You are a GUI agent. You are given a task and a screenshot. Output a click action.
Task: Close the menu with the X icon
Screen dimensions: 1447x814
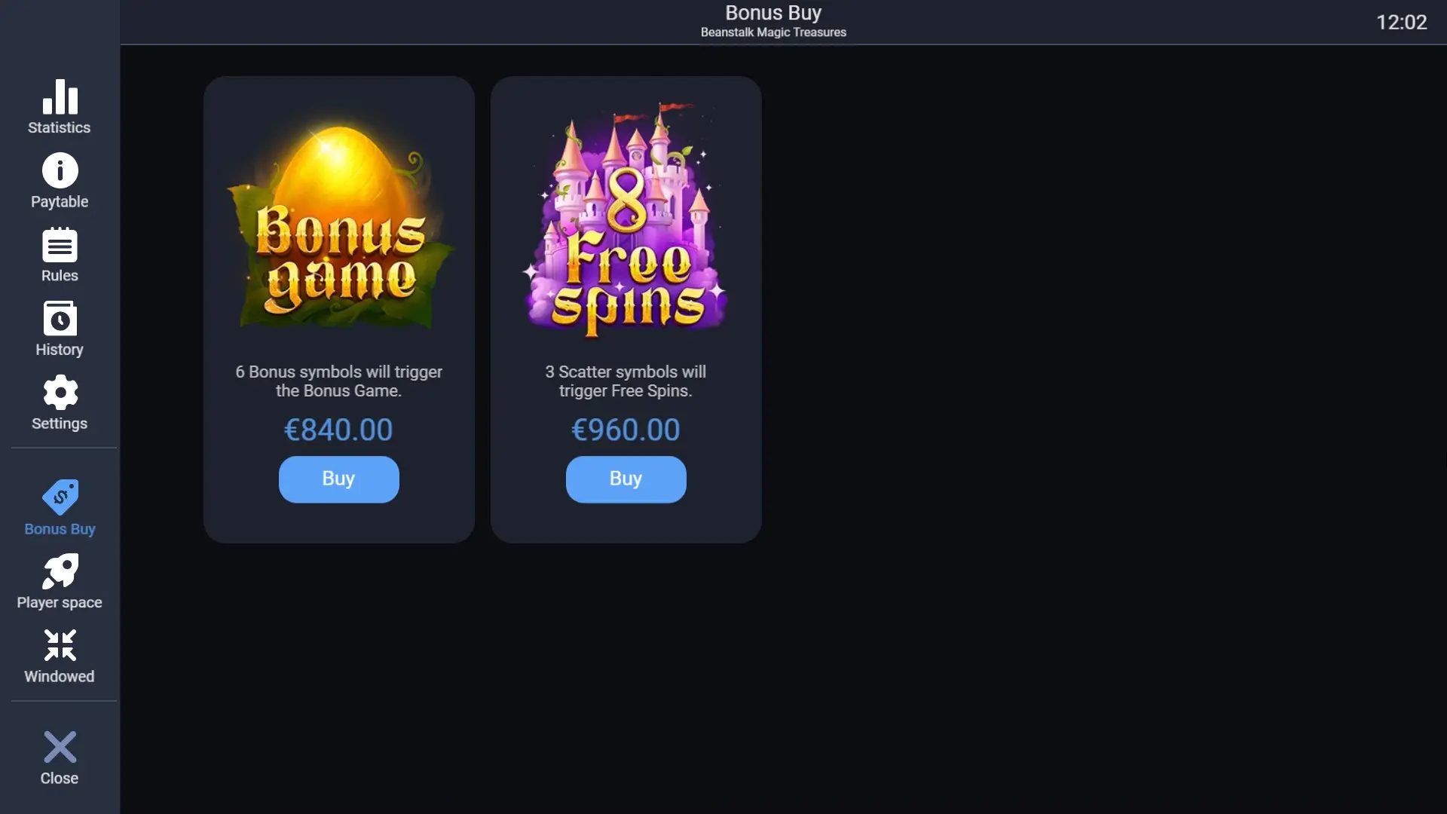point(60,747)
